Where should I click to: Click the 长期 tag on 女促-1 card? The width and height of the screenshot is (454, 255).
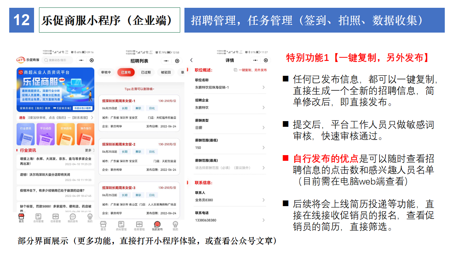click(x=124, y=108)
